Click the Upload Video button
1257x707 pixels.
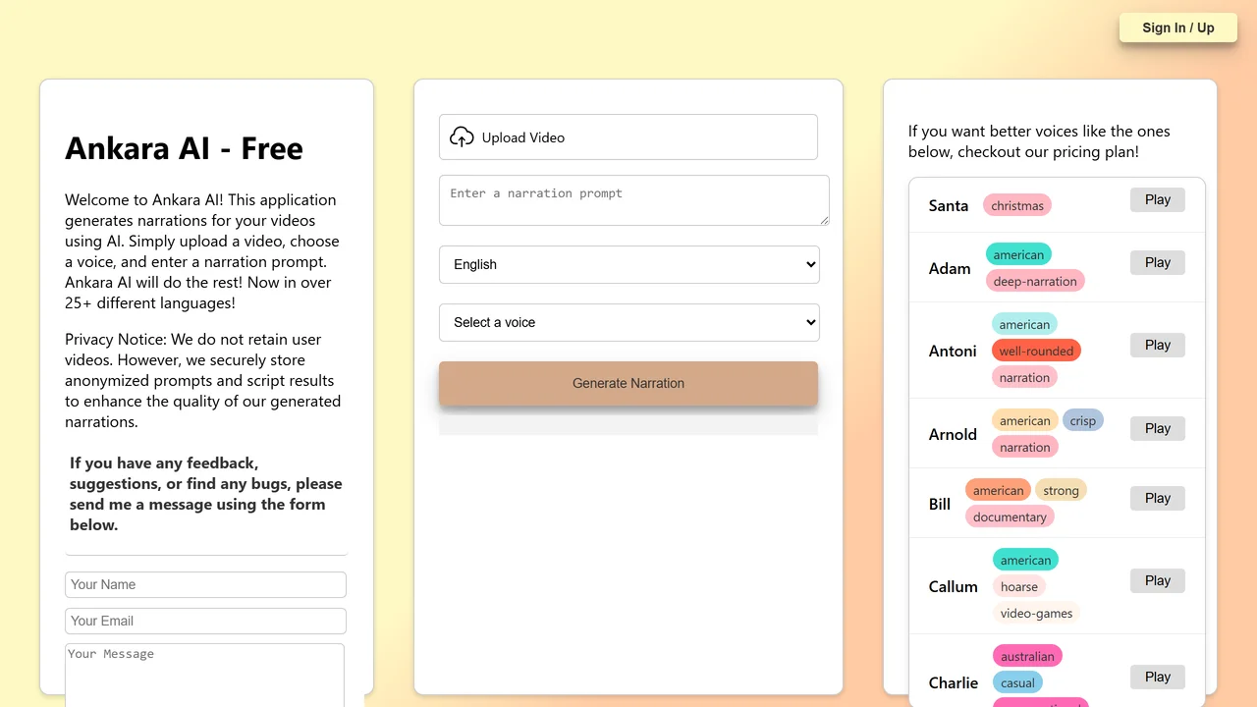coord(628,137)
